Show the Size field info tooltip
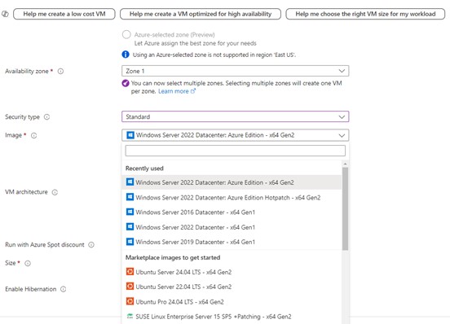 (x=28, y=263)
